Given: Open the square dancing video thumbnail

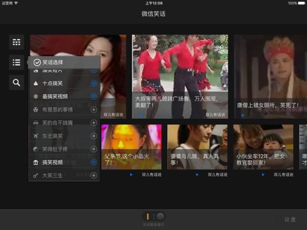Looking at the screenshot, I should click(180, 77).
